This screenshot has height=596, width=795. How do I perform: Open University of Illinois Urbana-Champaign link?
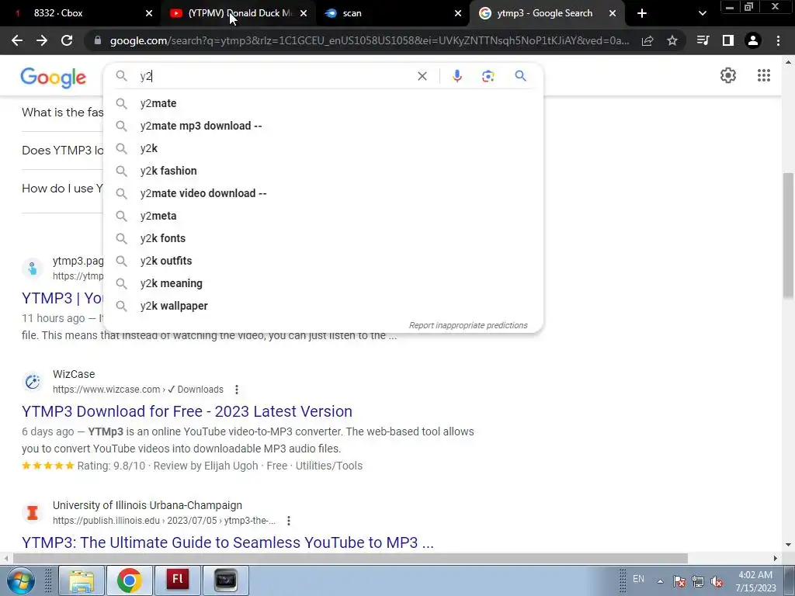[x=148, y=505]
